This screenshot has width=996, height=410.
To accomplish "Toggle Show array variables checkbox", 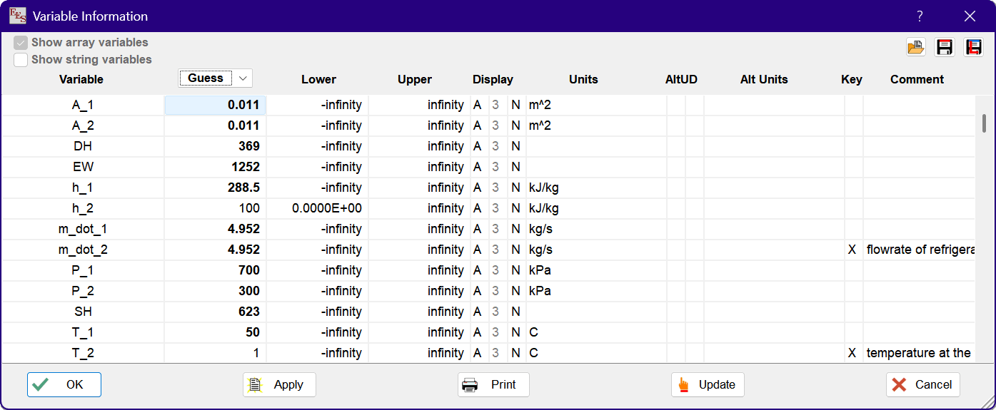I will (21, 43).
